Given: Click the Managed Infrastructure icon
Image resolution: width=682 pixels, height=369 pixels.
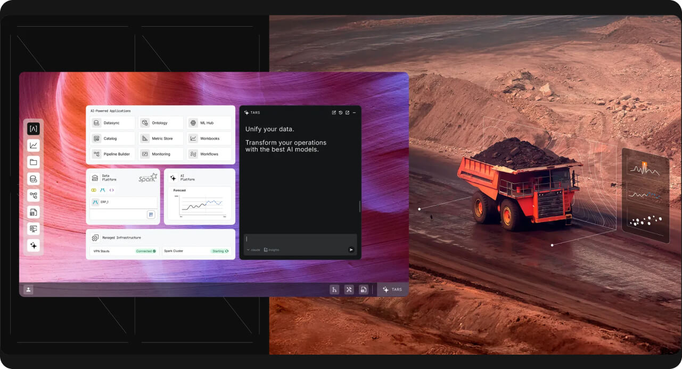Looking at the screenshot, I should click(95, 238).
